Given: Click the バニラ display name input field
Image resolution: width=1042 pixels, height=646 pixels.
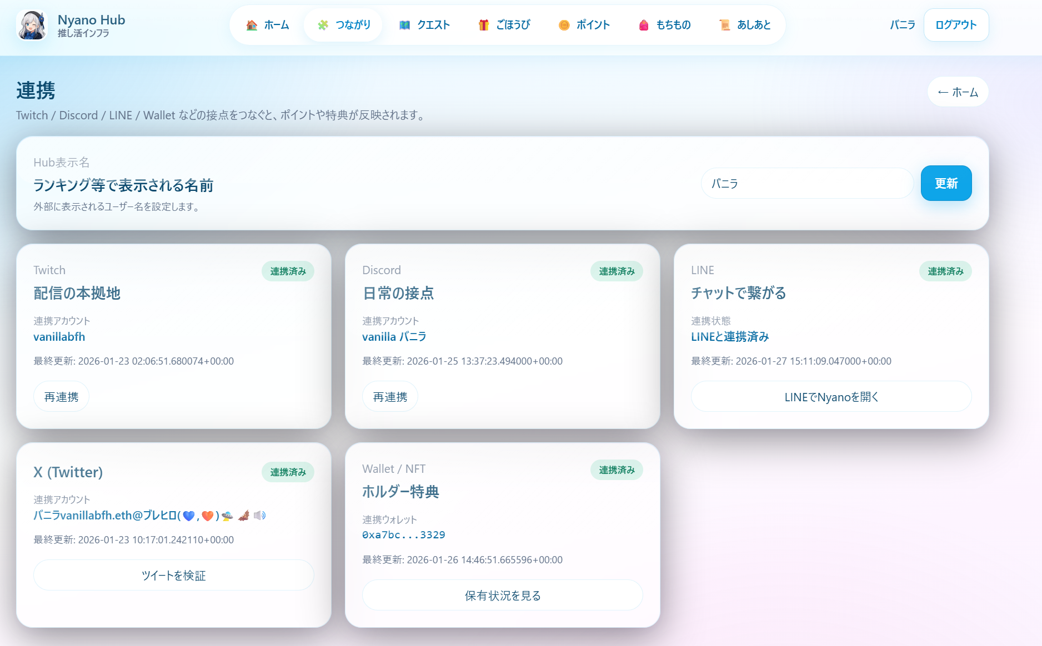Looking at the screenshot, I should [806, 183].
